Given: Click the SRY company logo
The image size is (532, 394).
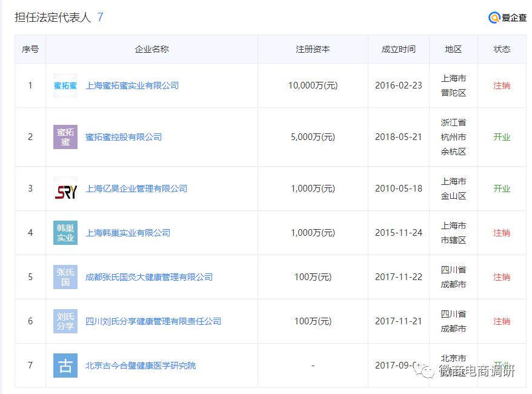Looking at the screenshot, I should pos(65,189).
